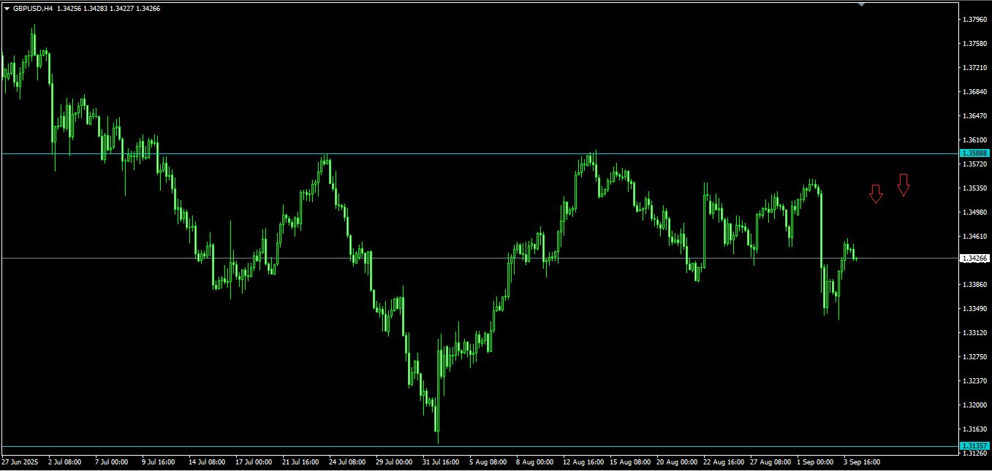Click the 14 Jul 08:00 time label
Image resolution: width=992 pixels, height=471 pixels.
click(x=207, y=462)
